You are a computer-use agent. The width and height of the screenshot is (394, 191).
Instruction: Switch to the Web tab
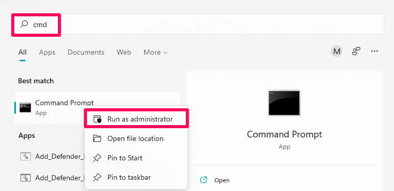tap(124, 53)
